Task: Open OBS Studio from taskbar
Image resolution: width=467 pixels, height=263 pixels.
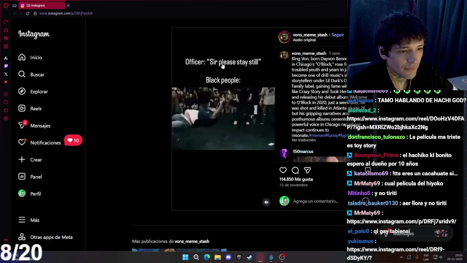Action: coord(282,257)
